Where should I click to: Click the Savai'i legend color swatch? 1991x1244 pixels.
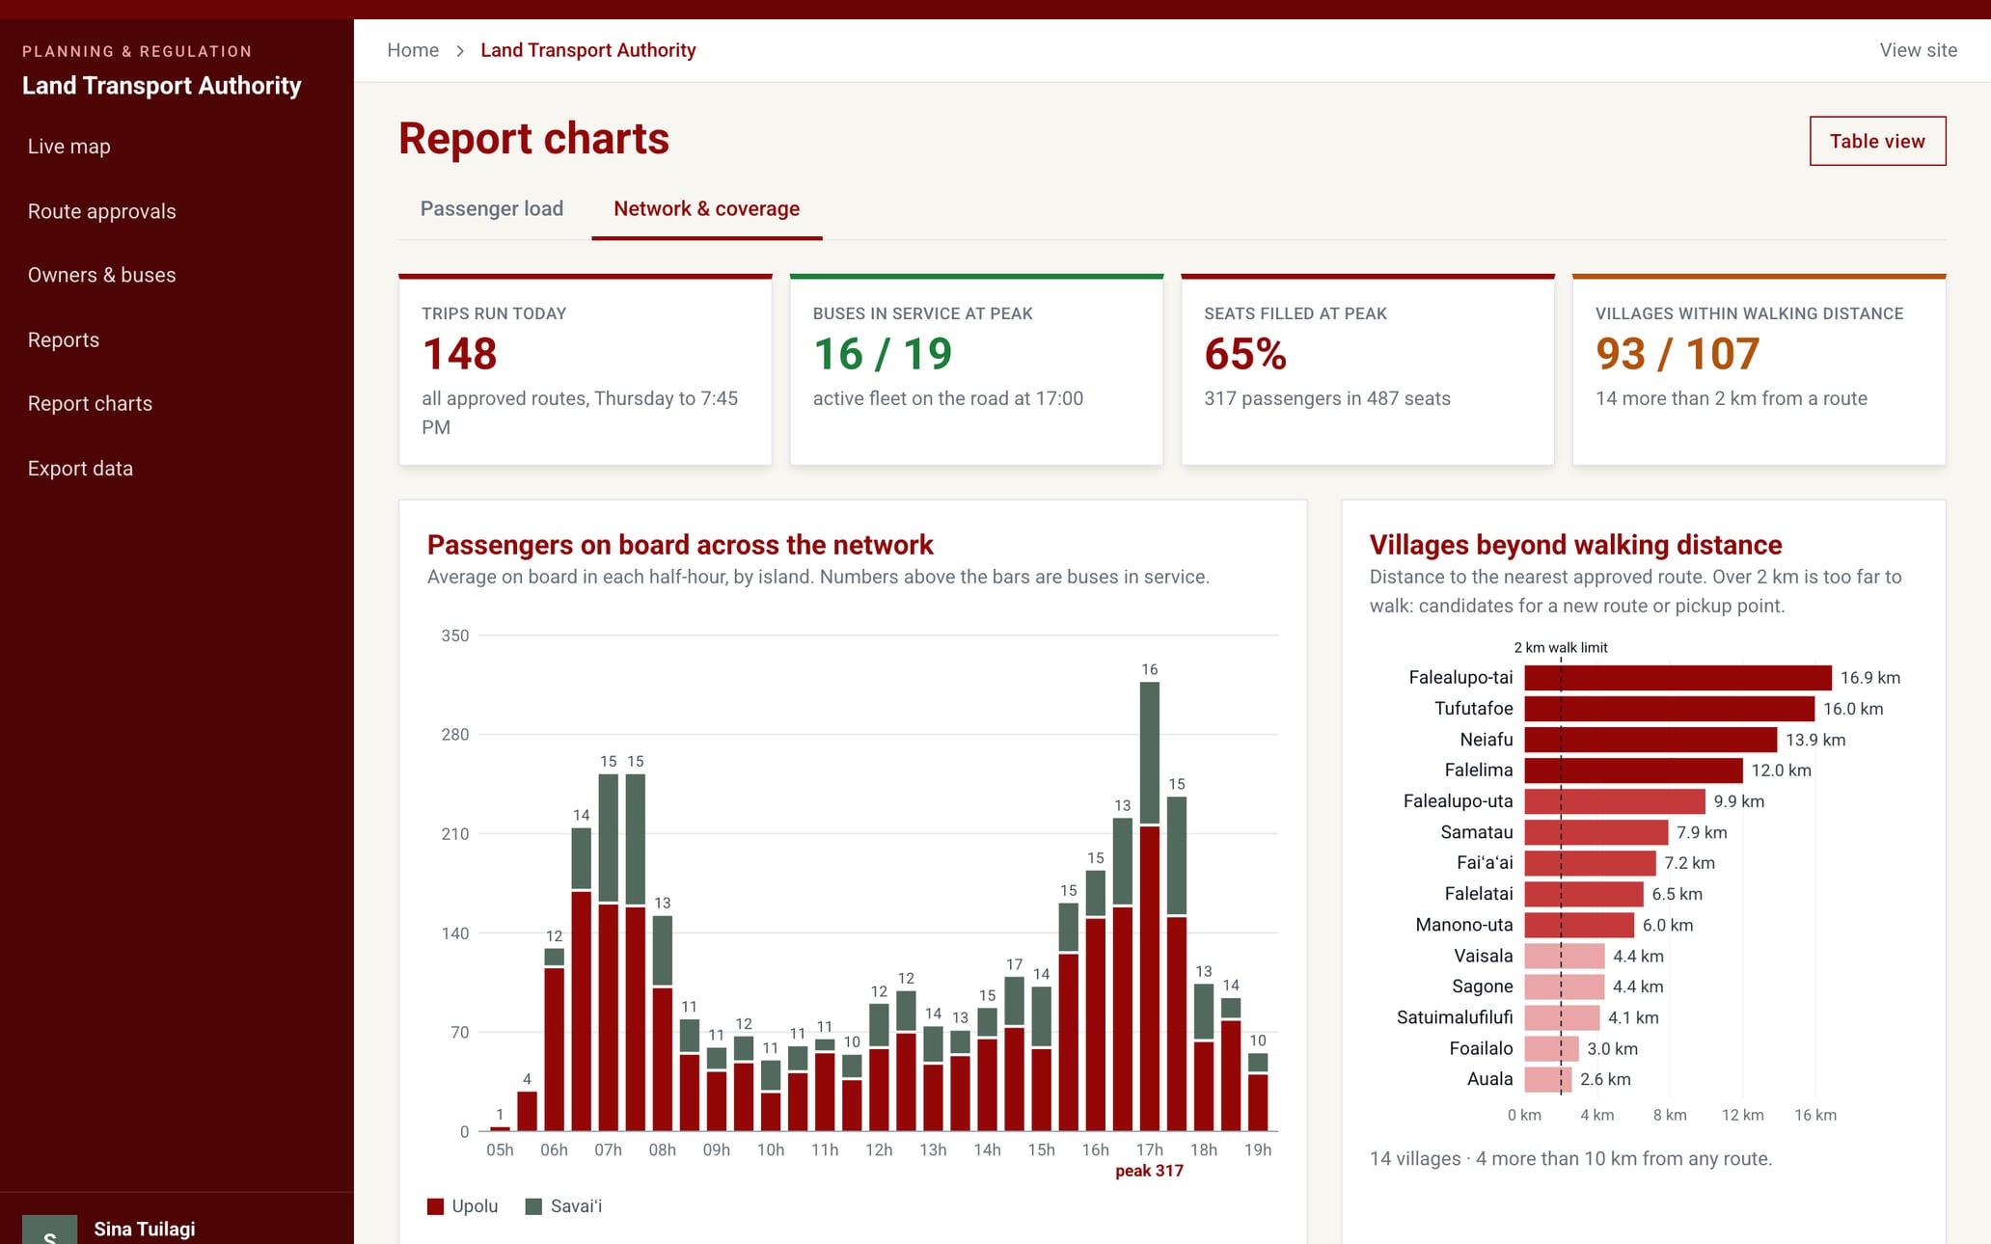(x=533, y=1206)
